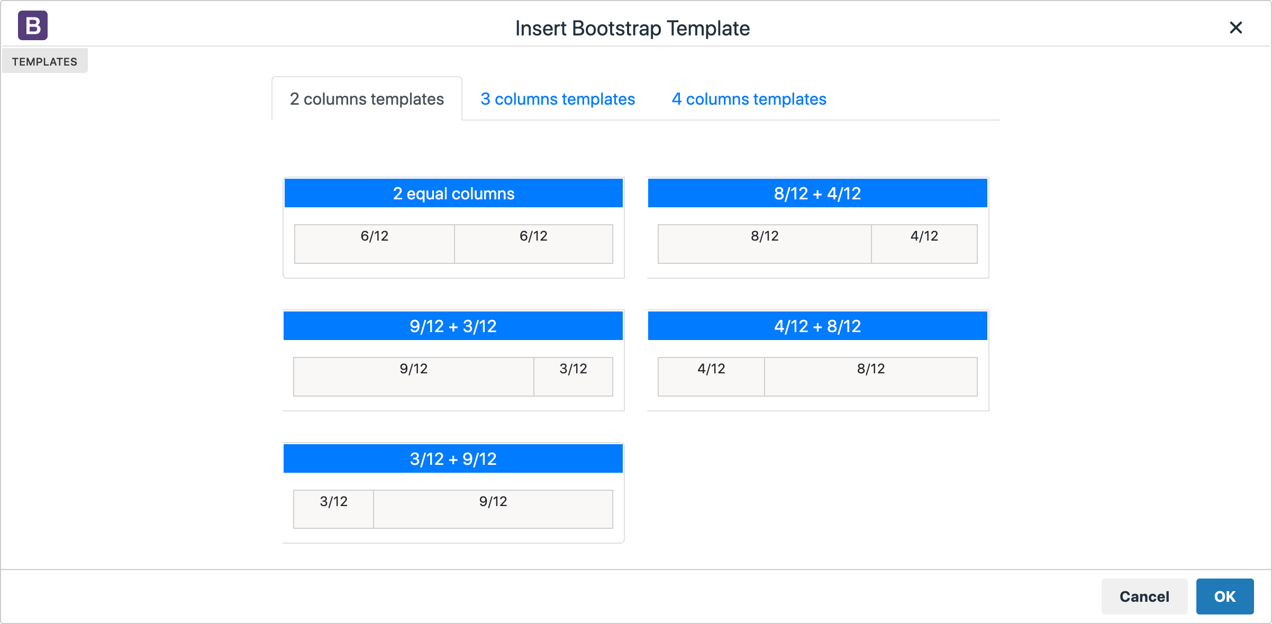This screenshot has width=1272, height=624.
Task: Close the Insert Bootstrap Template dialog
Action: 1236,27
